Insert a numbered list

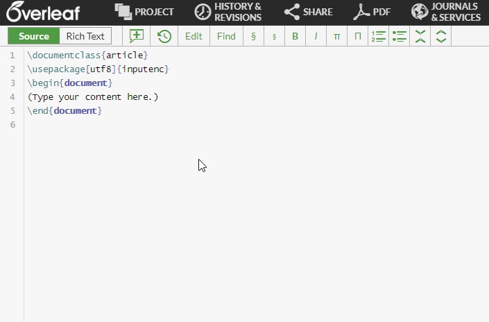[x=378, y=36]
